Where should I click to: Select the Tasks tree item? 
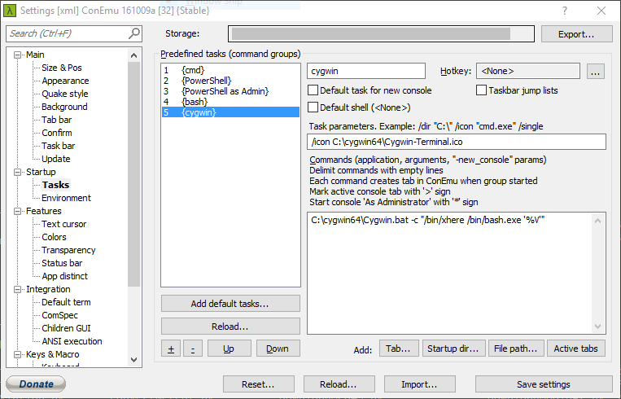(56, 185)
